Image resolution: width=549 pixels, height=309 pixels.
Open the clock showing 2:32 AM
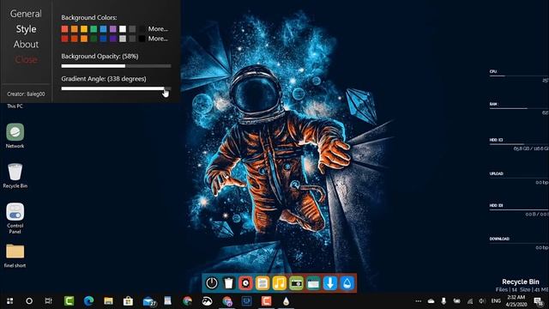click(516, 300)
